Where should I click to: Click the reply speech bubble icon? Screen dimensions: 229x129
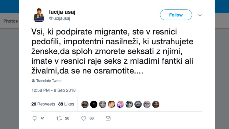35,118
